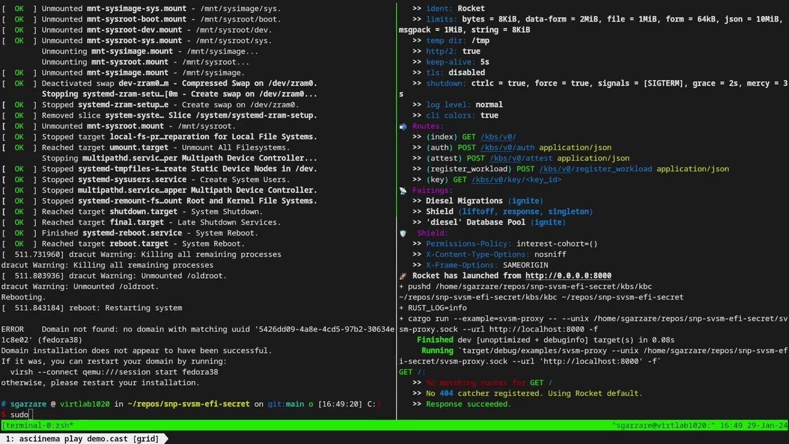The width and height of the screenshot is (789, 444).
Task: Click the 'sudo' command prompt input
Action: [19, 415]
